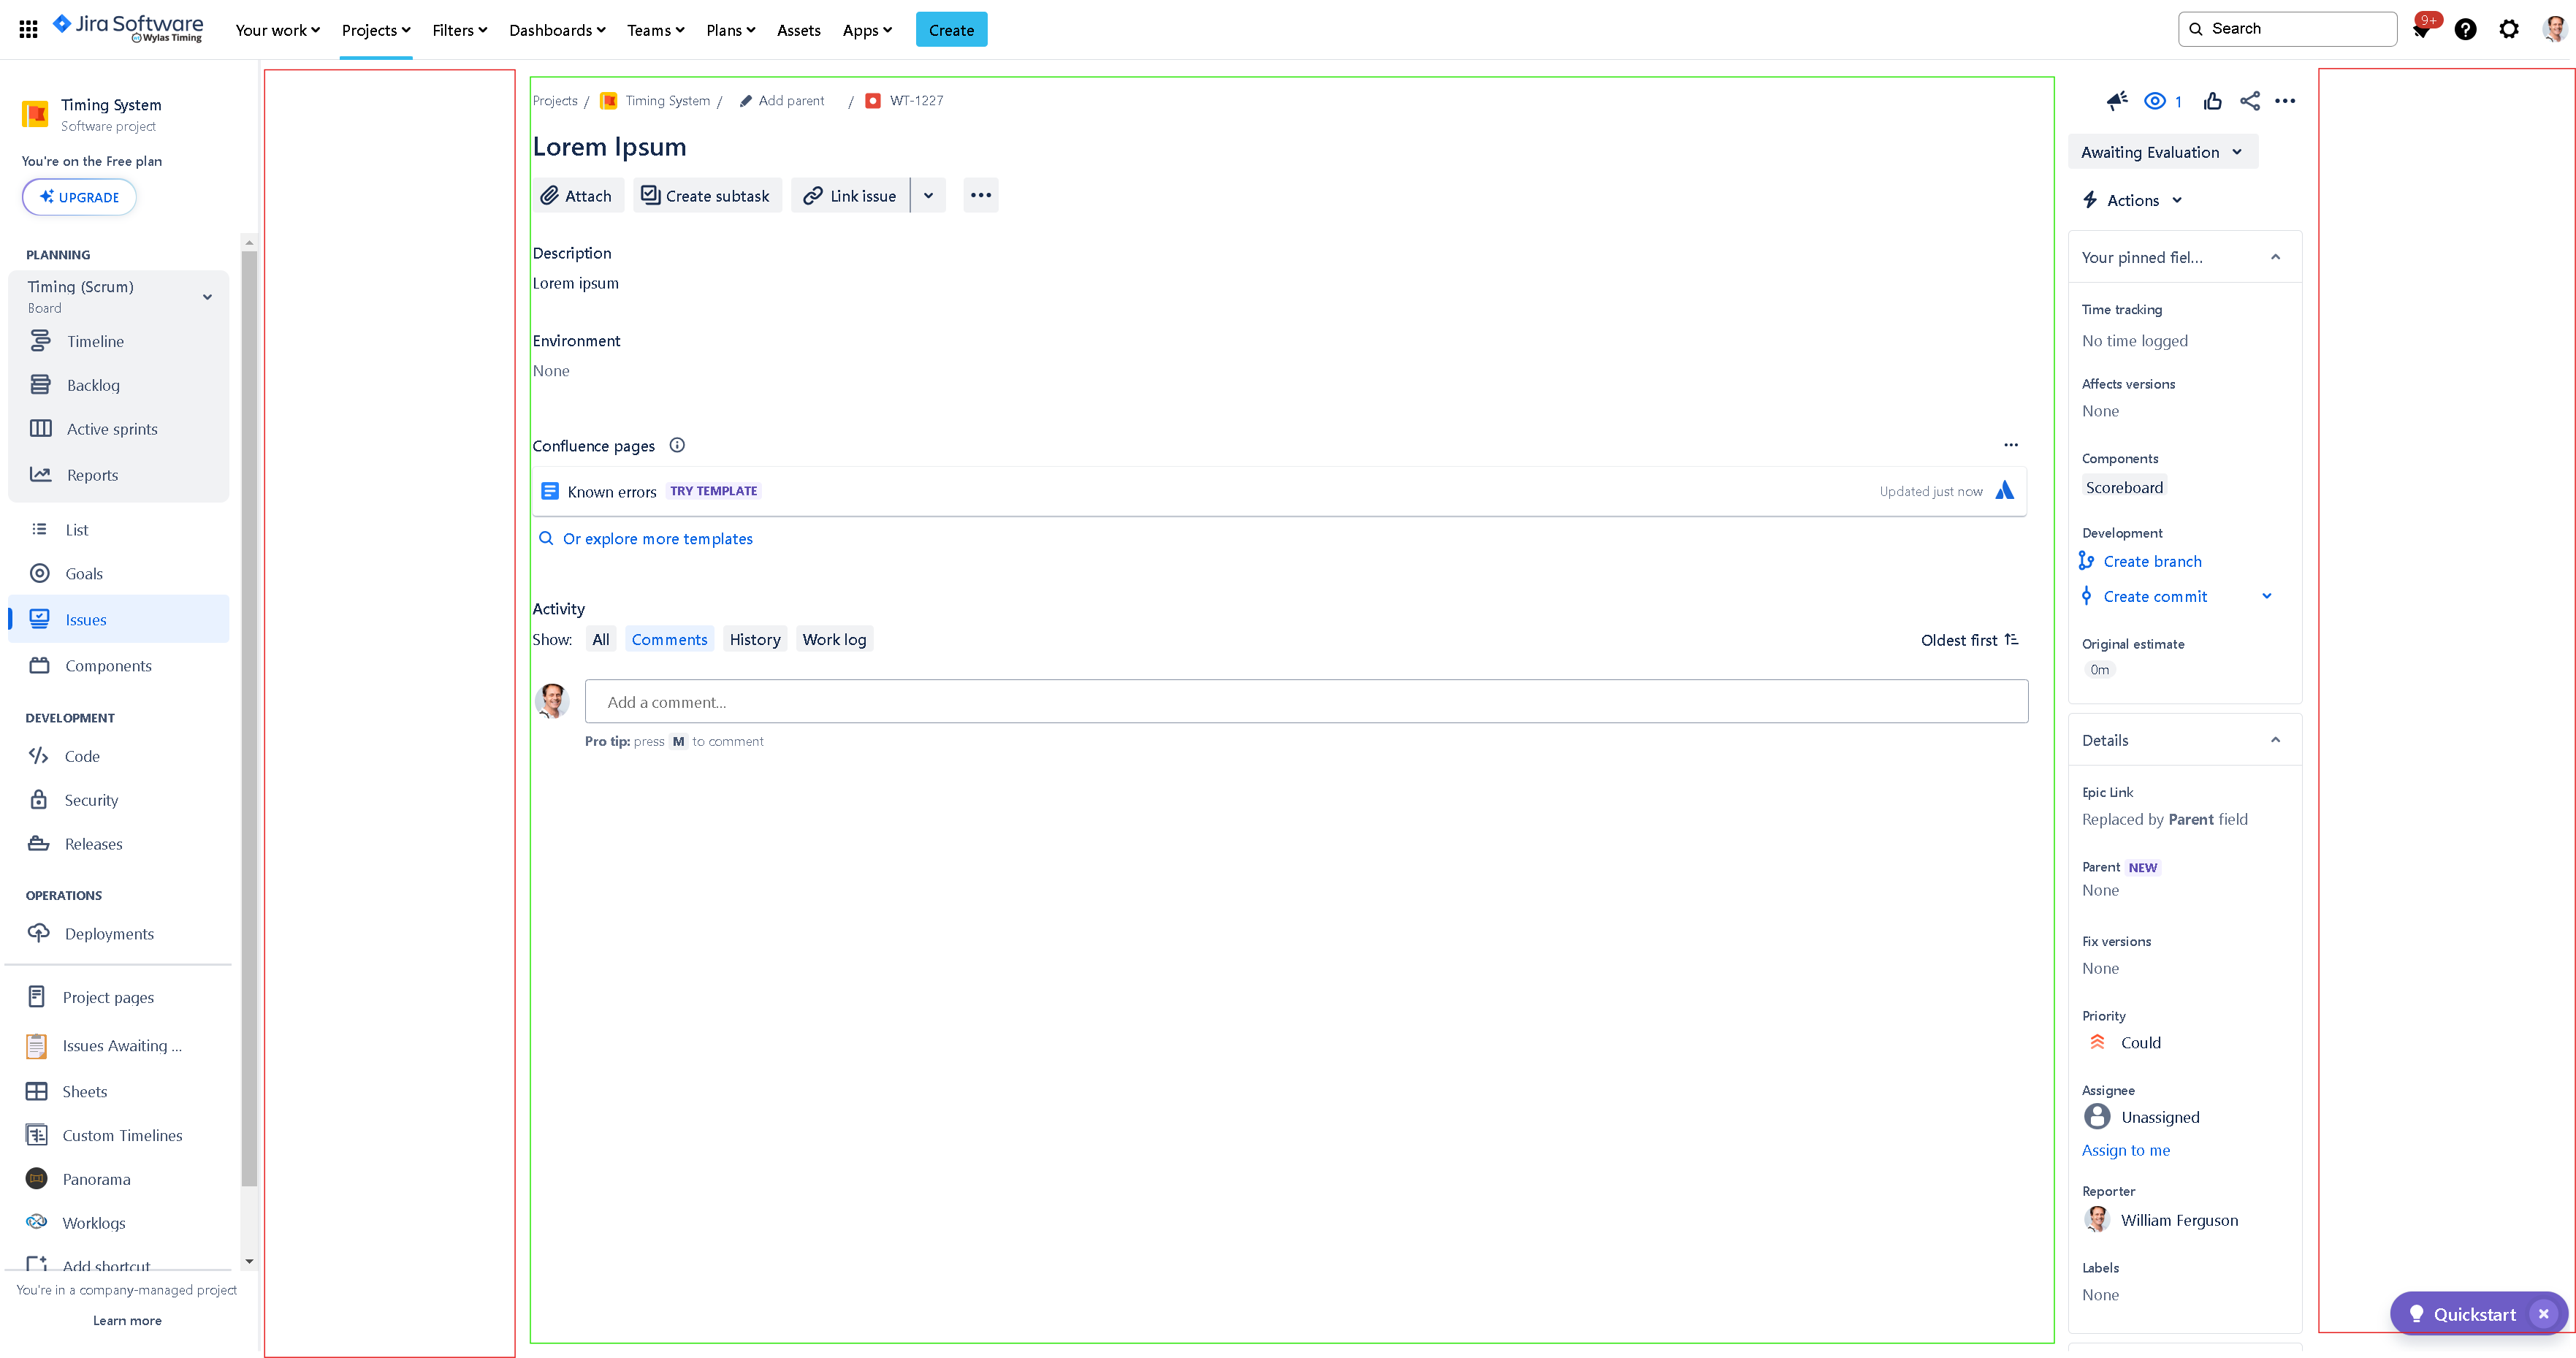
Task: Click Or explore more templates link
Action: tap(657, 538)
